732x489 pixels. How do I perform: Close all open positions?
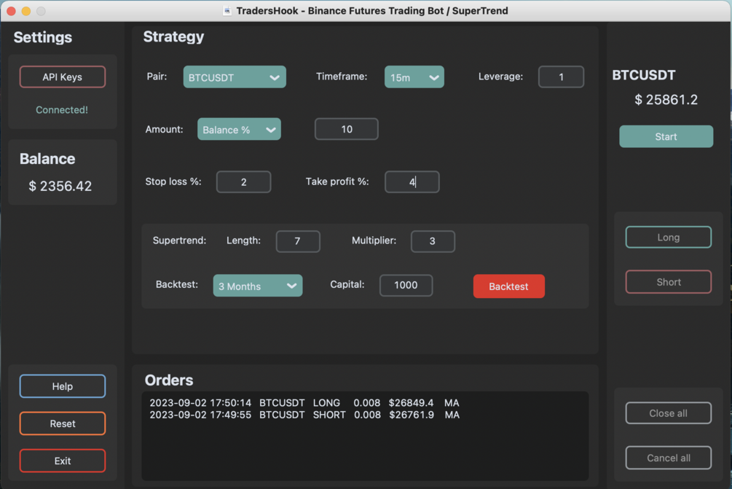(x=669, y=413)
